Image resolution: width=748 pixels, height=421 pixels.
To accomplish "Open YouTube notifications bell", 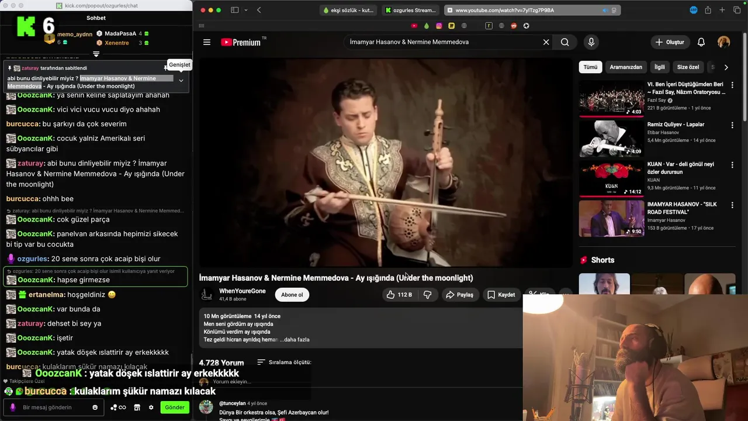I will coord(701,42).
